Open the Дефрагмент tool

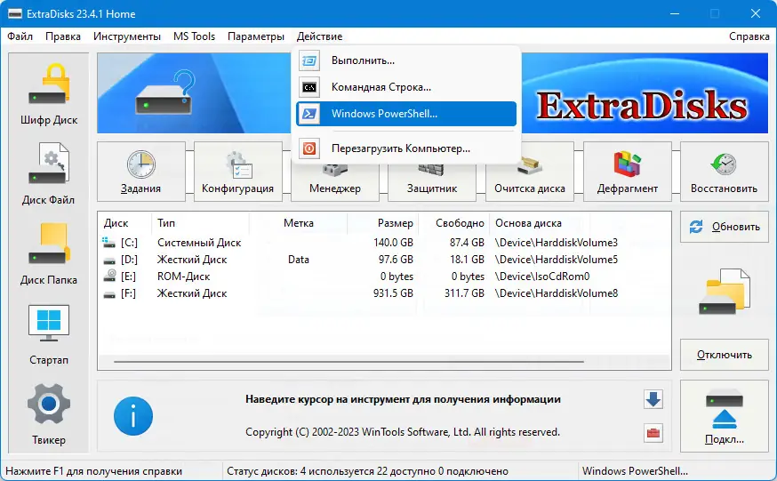[628, 172]
